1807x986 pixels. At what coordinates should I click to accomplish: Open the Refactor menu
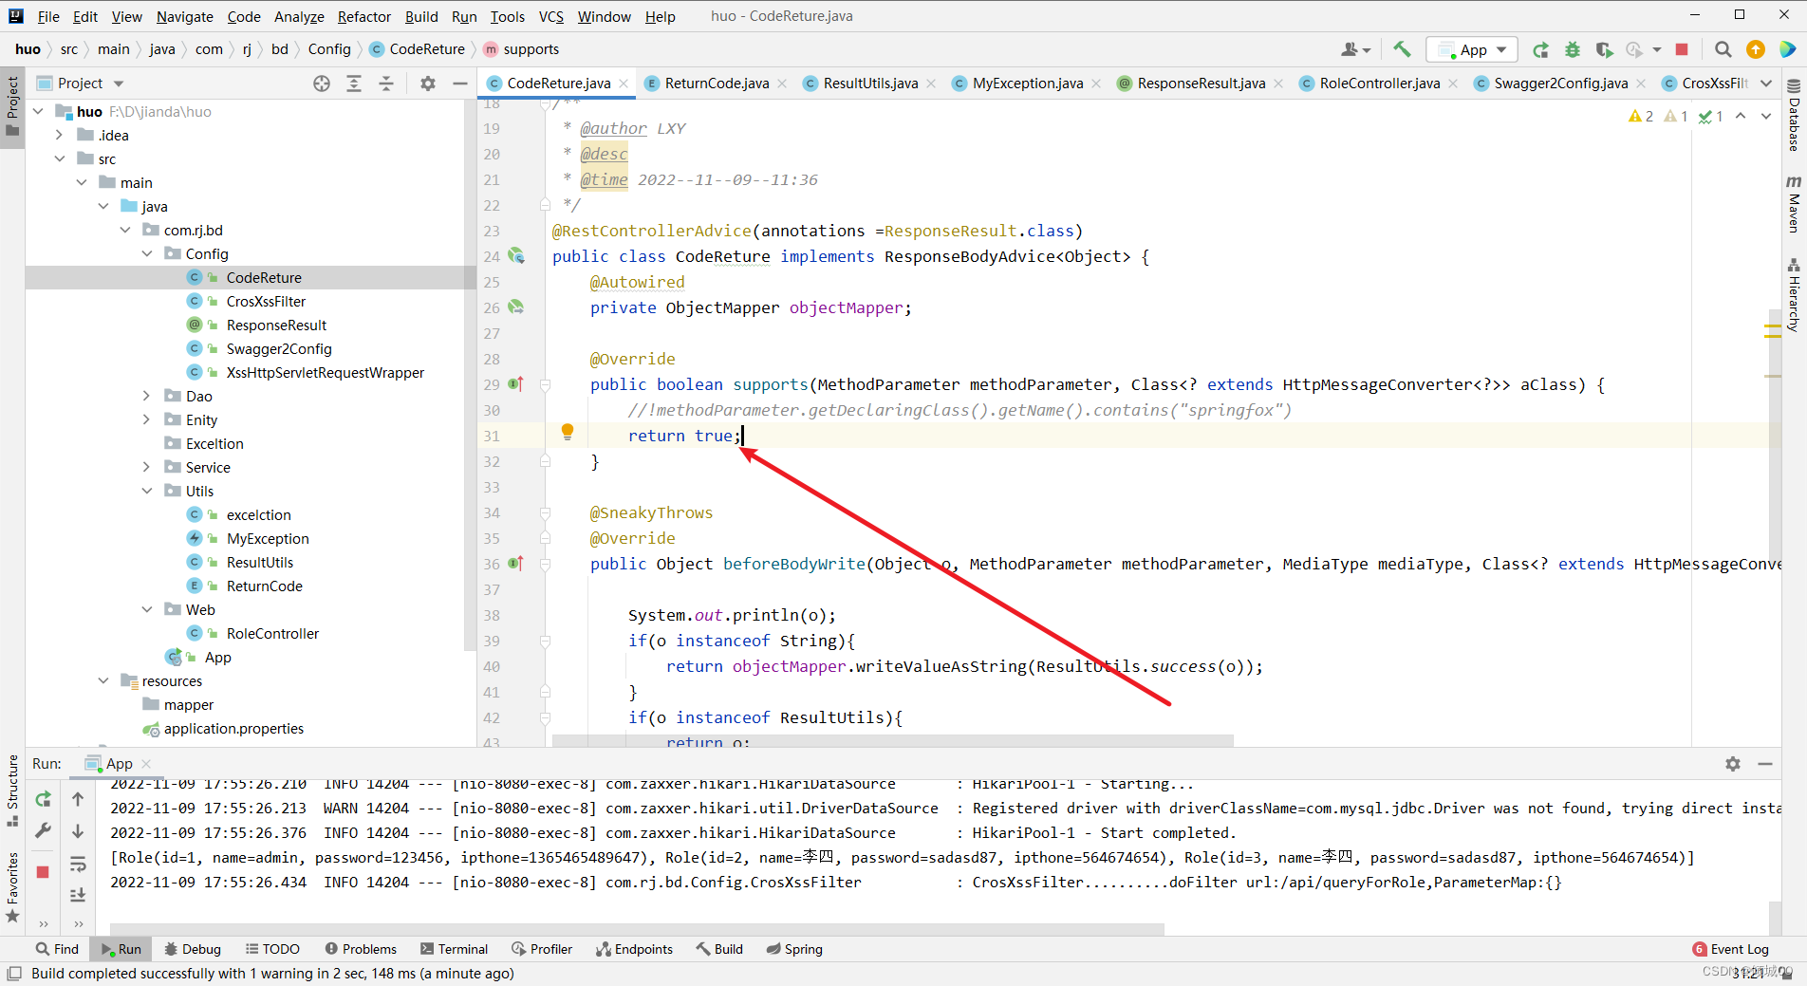click(364, 16)
